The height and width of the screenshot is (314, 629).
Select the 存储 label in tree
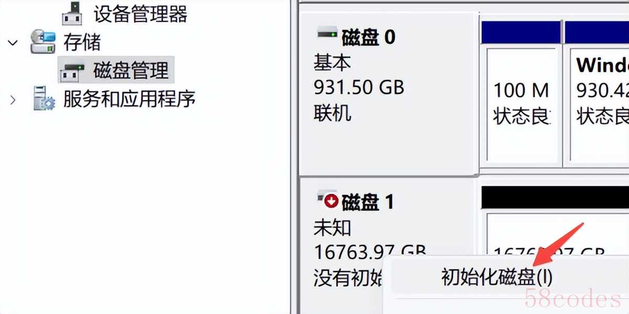[82, 42]
